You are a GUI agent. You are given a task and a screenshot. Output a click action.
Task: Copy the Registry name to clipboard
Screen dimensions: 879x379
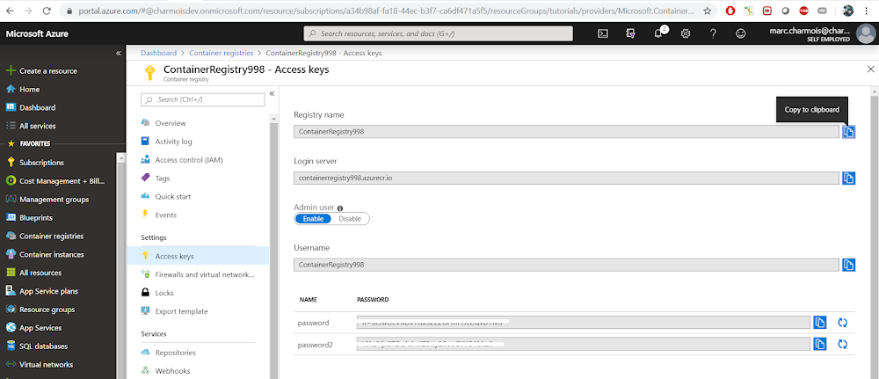[x=849, y=132]
